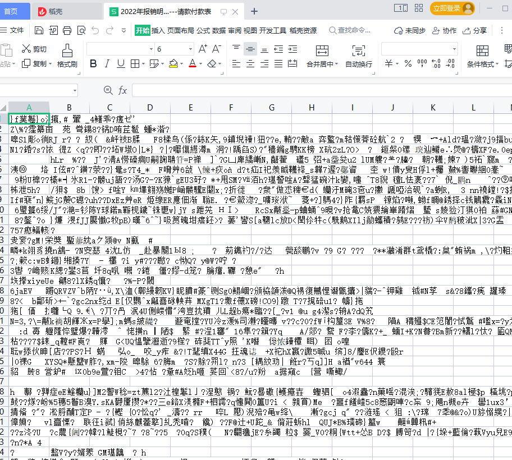Apply thousands separator icon
The height and width of the screenshot is (460, 512).
[422, 63]
